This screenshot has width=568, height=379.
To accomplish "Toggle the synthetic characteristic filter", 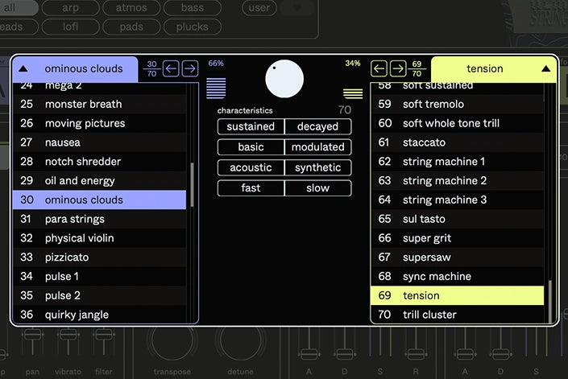I will click(317, 167).
